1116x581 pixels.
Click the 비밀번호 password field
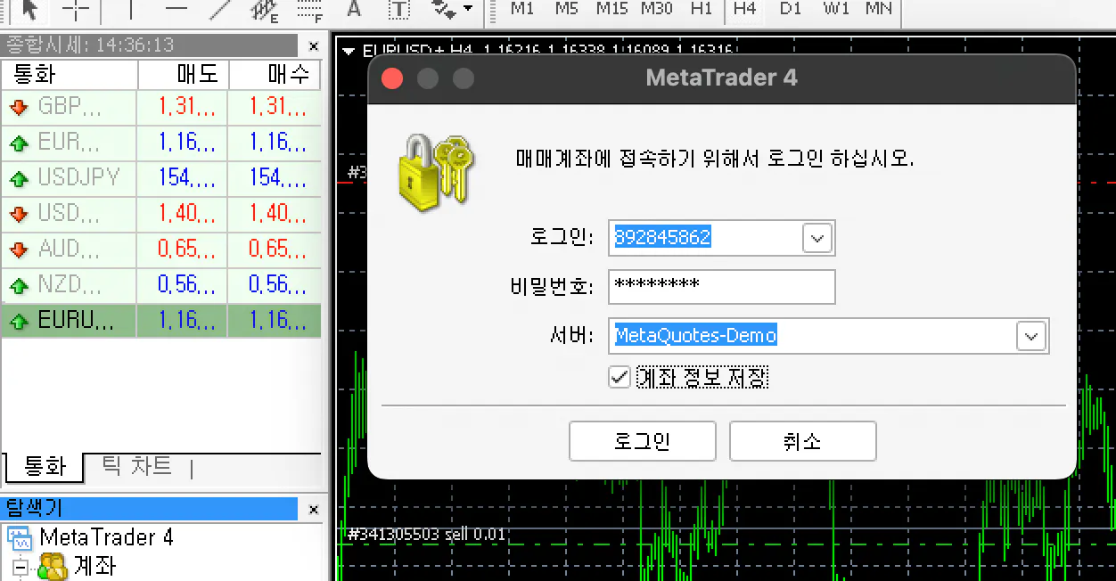pos(721,286)
